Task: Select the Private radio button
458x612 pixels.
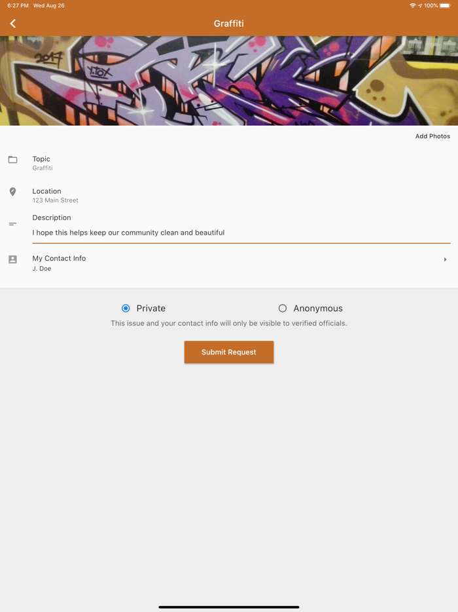Action: point(126,309)
